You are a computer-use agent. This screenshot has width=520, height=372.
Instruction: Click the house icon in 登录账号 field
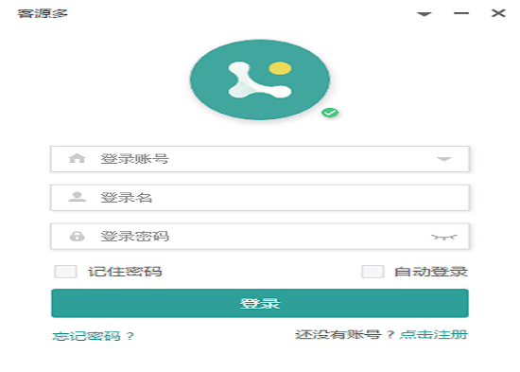(x=77, y=158)
